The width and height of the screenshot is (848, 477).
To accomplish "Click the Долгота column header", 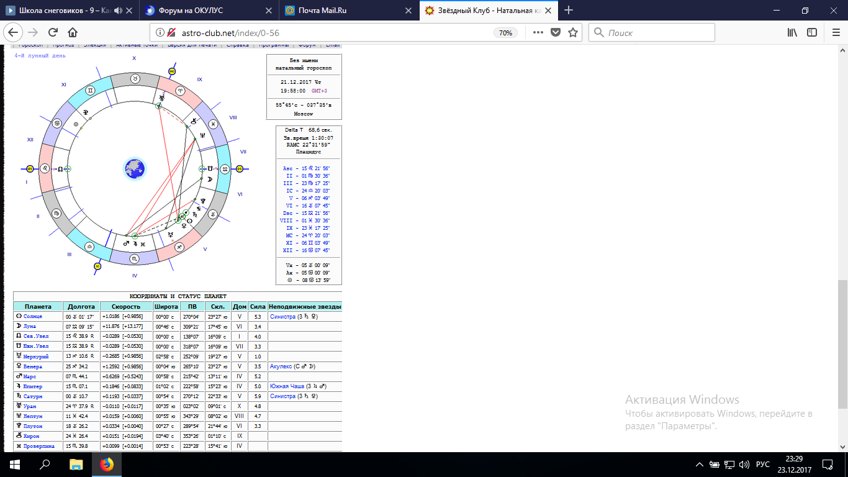I will pos(81,307).
